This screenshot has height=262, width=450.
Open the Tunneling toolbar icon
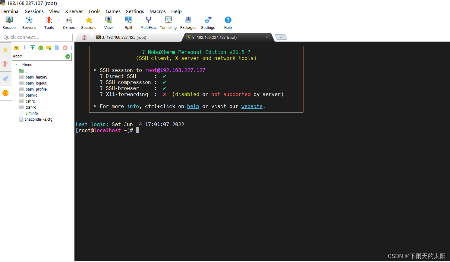168,23
